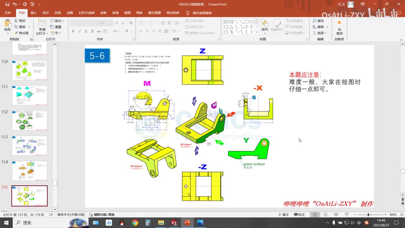This screenshot has width=405, height=228.
Task: Open SolidWorks from the taskbar
Action: coord(174,223)
